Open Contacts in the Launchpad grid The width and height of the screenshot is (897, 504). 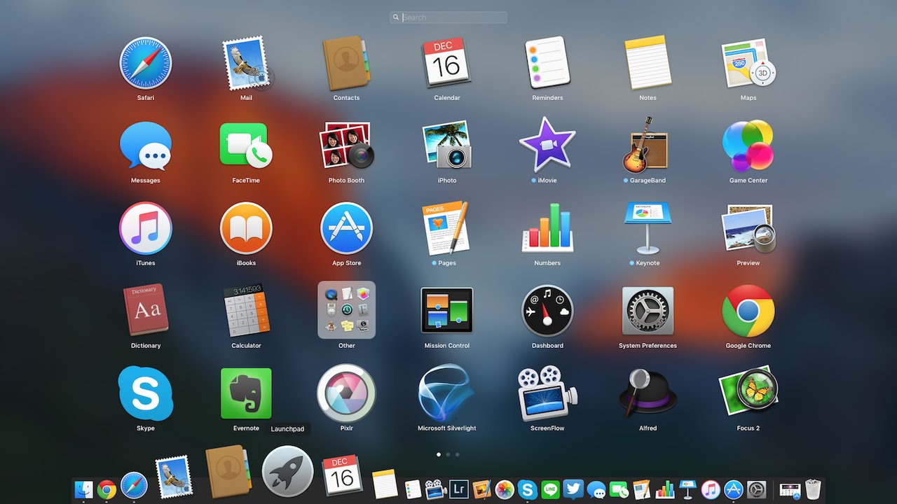click(x=346, y=63)
